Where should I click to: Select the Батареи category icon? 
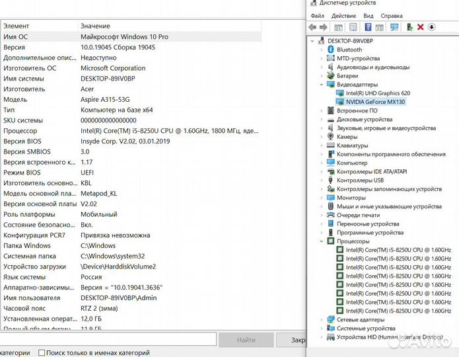point(330,75)
